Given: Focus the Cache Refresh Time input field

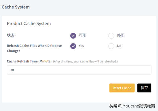Looking at the screenshot, I should (79, 70).
